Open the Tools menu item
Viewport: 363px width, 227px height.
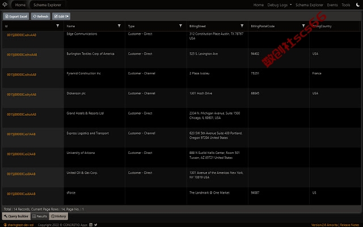[346, 5]
